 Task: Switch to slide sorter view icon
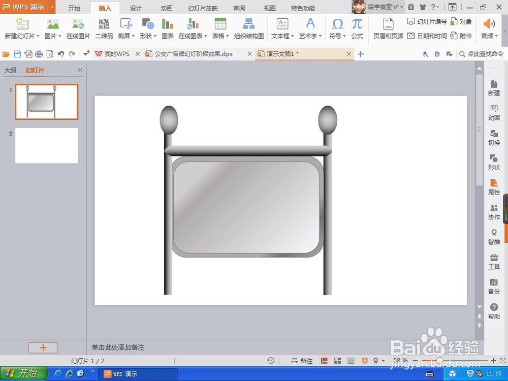coord(337,361)
